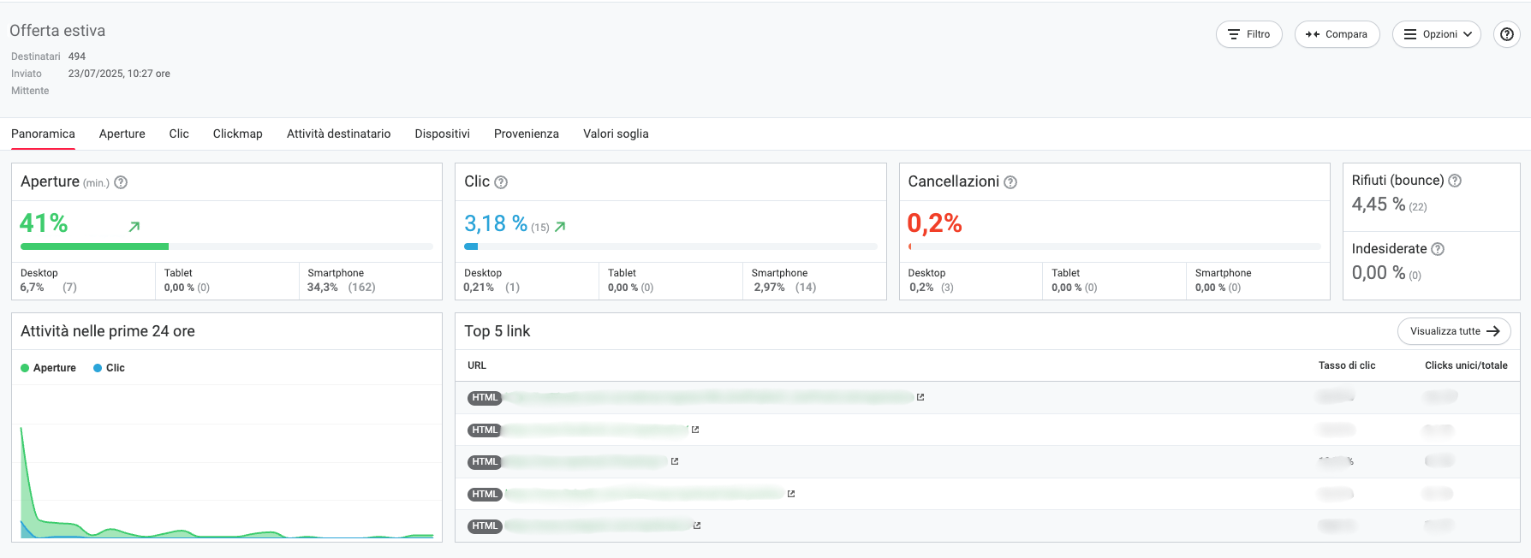The height and width of the screenshot is (558, 1531).
Task: Click help icon next to Aperture title
Action: point(121,182)
